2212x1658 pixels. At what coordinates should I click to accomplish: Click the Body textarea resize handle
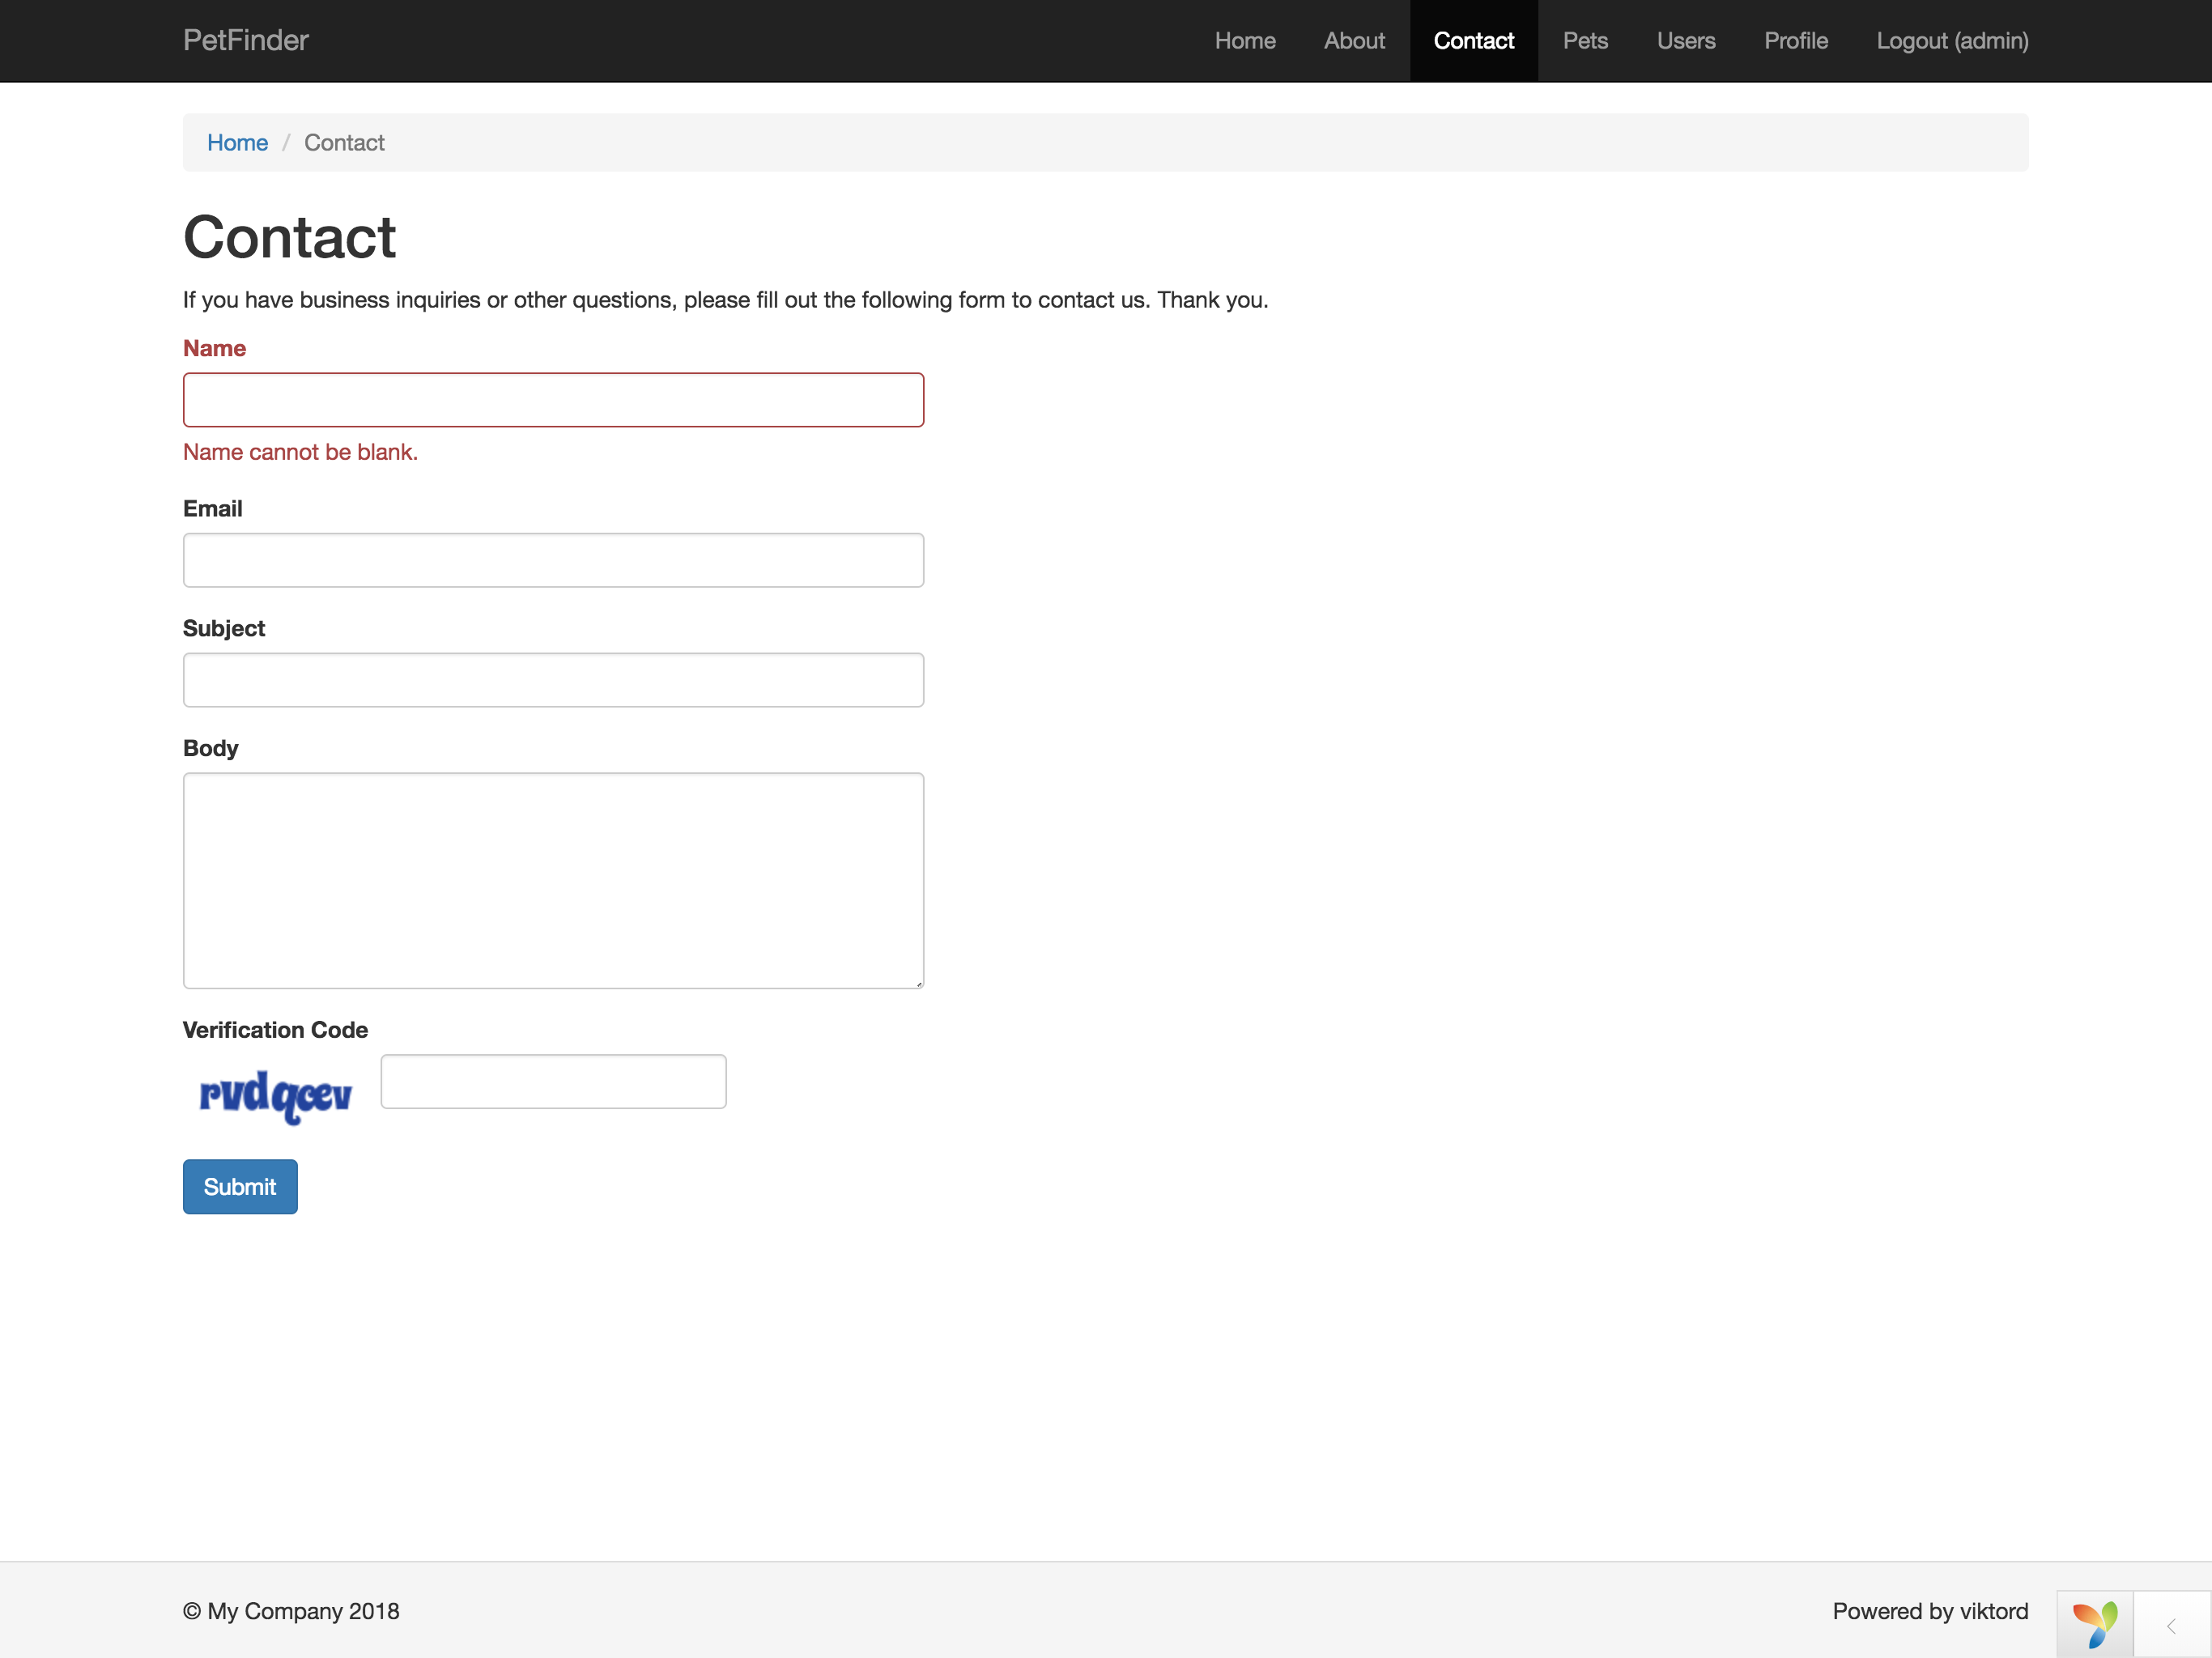click(x=918, y=983)
